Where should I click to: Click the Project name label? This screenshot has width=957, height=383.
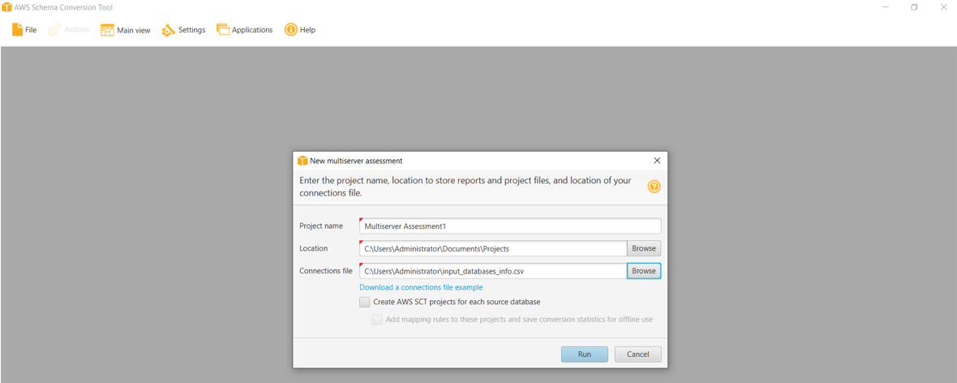click(x=321, y=226)
